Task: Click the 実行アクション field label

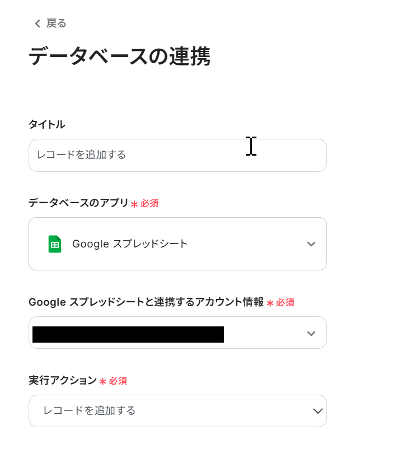Action: (x=63, y=381)
